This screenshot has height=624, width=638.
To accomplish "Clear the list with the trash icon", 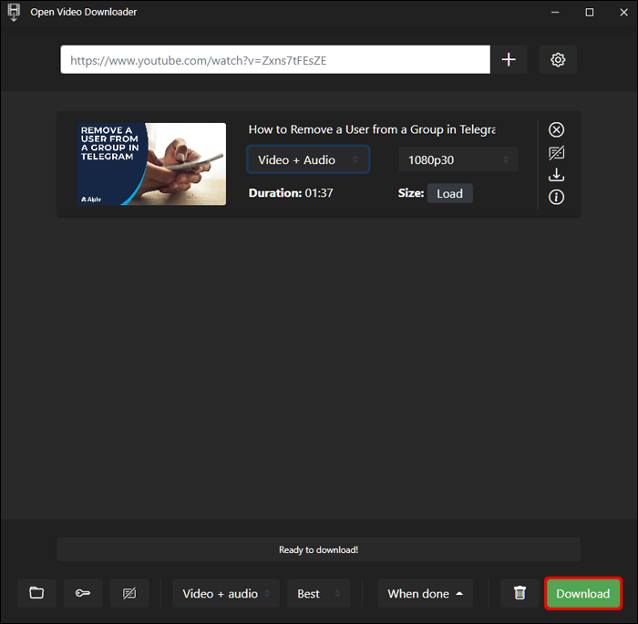I will [520, 593].
